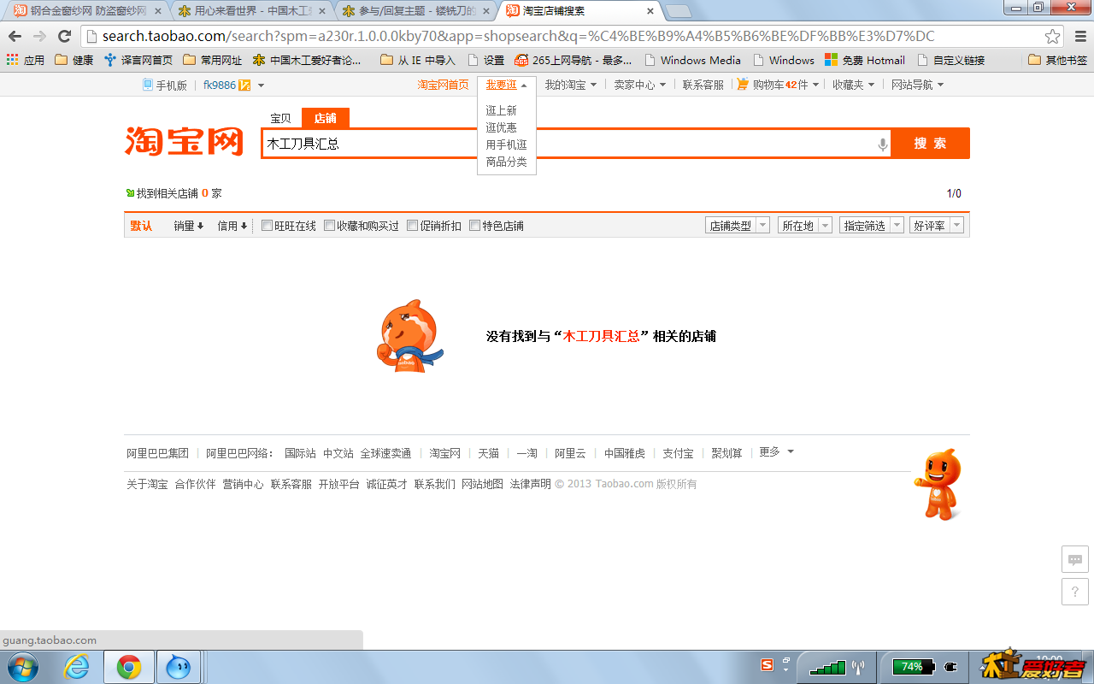
Task: Click the 手机版 phone icon link
Action: [x=165, y=85]
